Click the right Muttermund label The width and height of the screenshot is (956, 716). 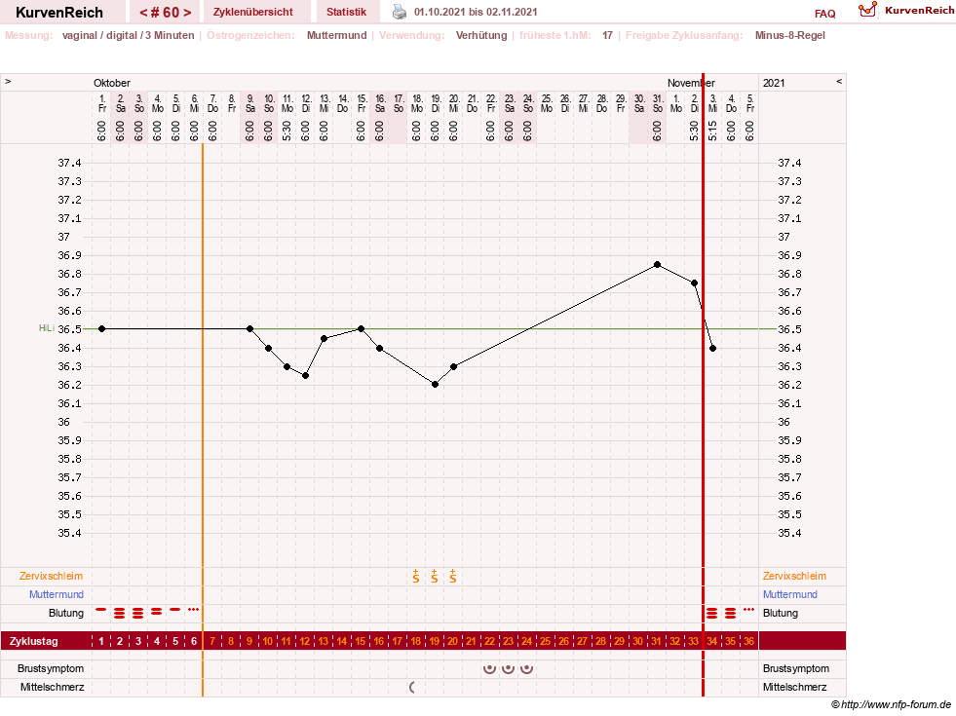[790, 594]
